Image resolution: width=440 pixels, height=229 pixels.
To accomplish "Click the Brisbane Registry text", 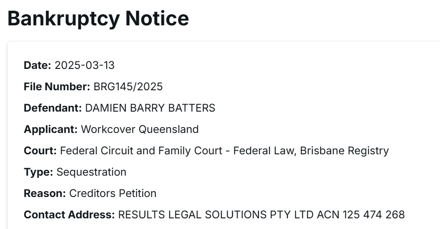I will point(344,151).
